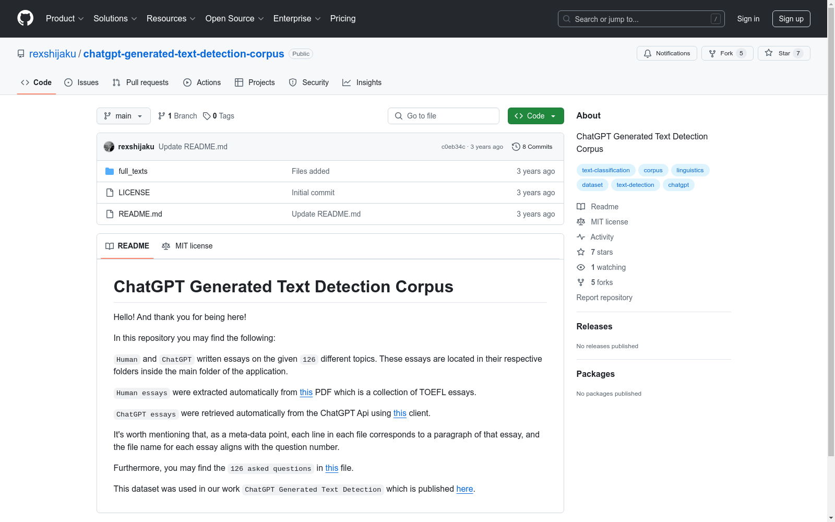Screen dimensions: 835x522
Task: Click the pulse icon beside Activity
Action: coord(581,237)
